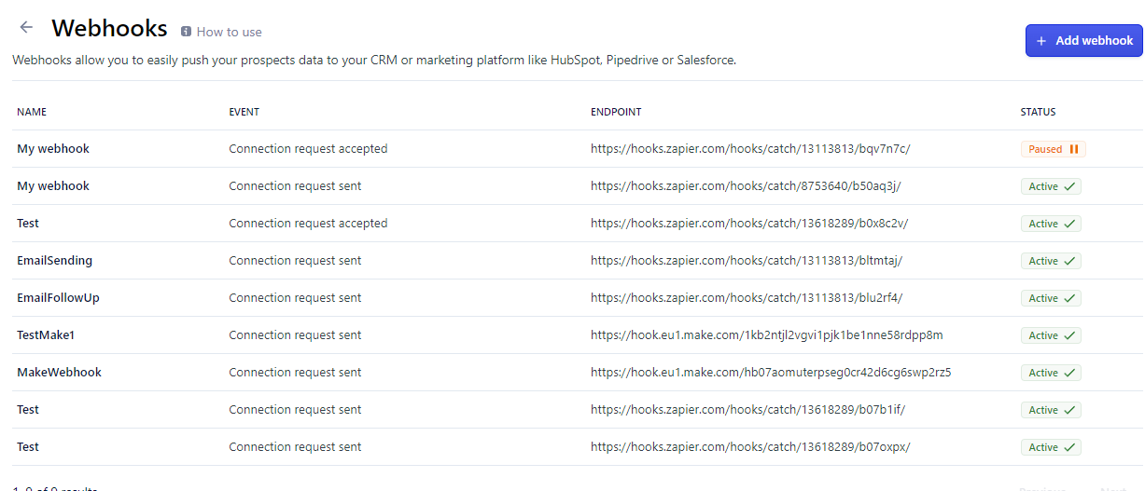This screenshot has width=1145, height=491.
Task: Toggle Active status for the b07oxpx webhook
Action: point(1051,447)
